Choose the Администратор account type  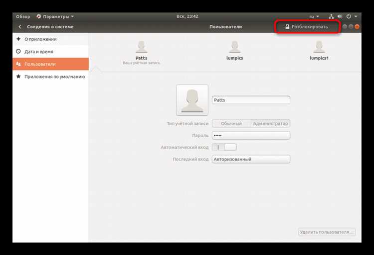click(x=270, y=124)
